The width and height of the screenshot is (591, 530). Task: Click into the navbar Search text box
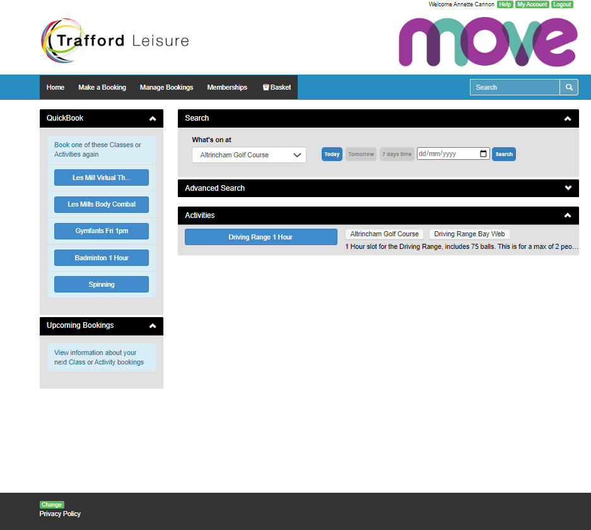click(515, 87)
